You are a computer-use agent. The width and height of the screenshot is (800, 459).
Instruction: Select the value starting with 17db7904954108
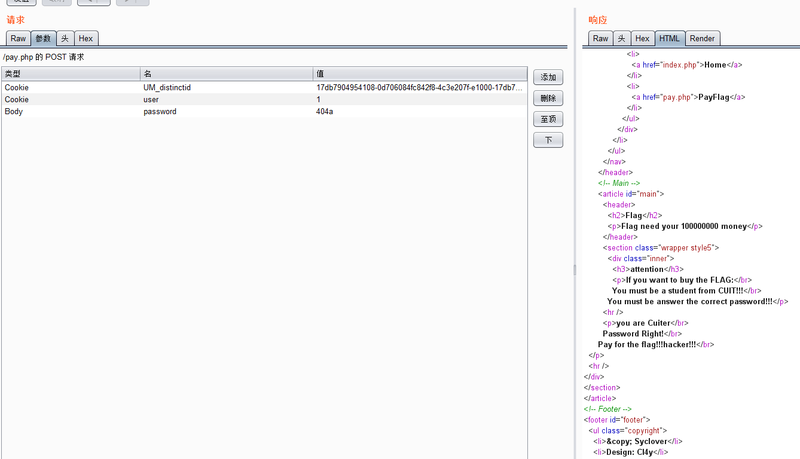pos(420,87)
